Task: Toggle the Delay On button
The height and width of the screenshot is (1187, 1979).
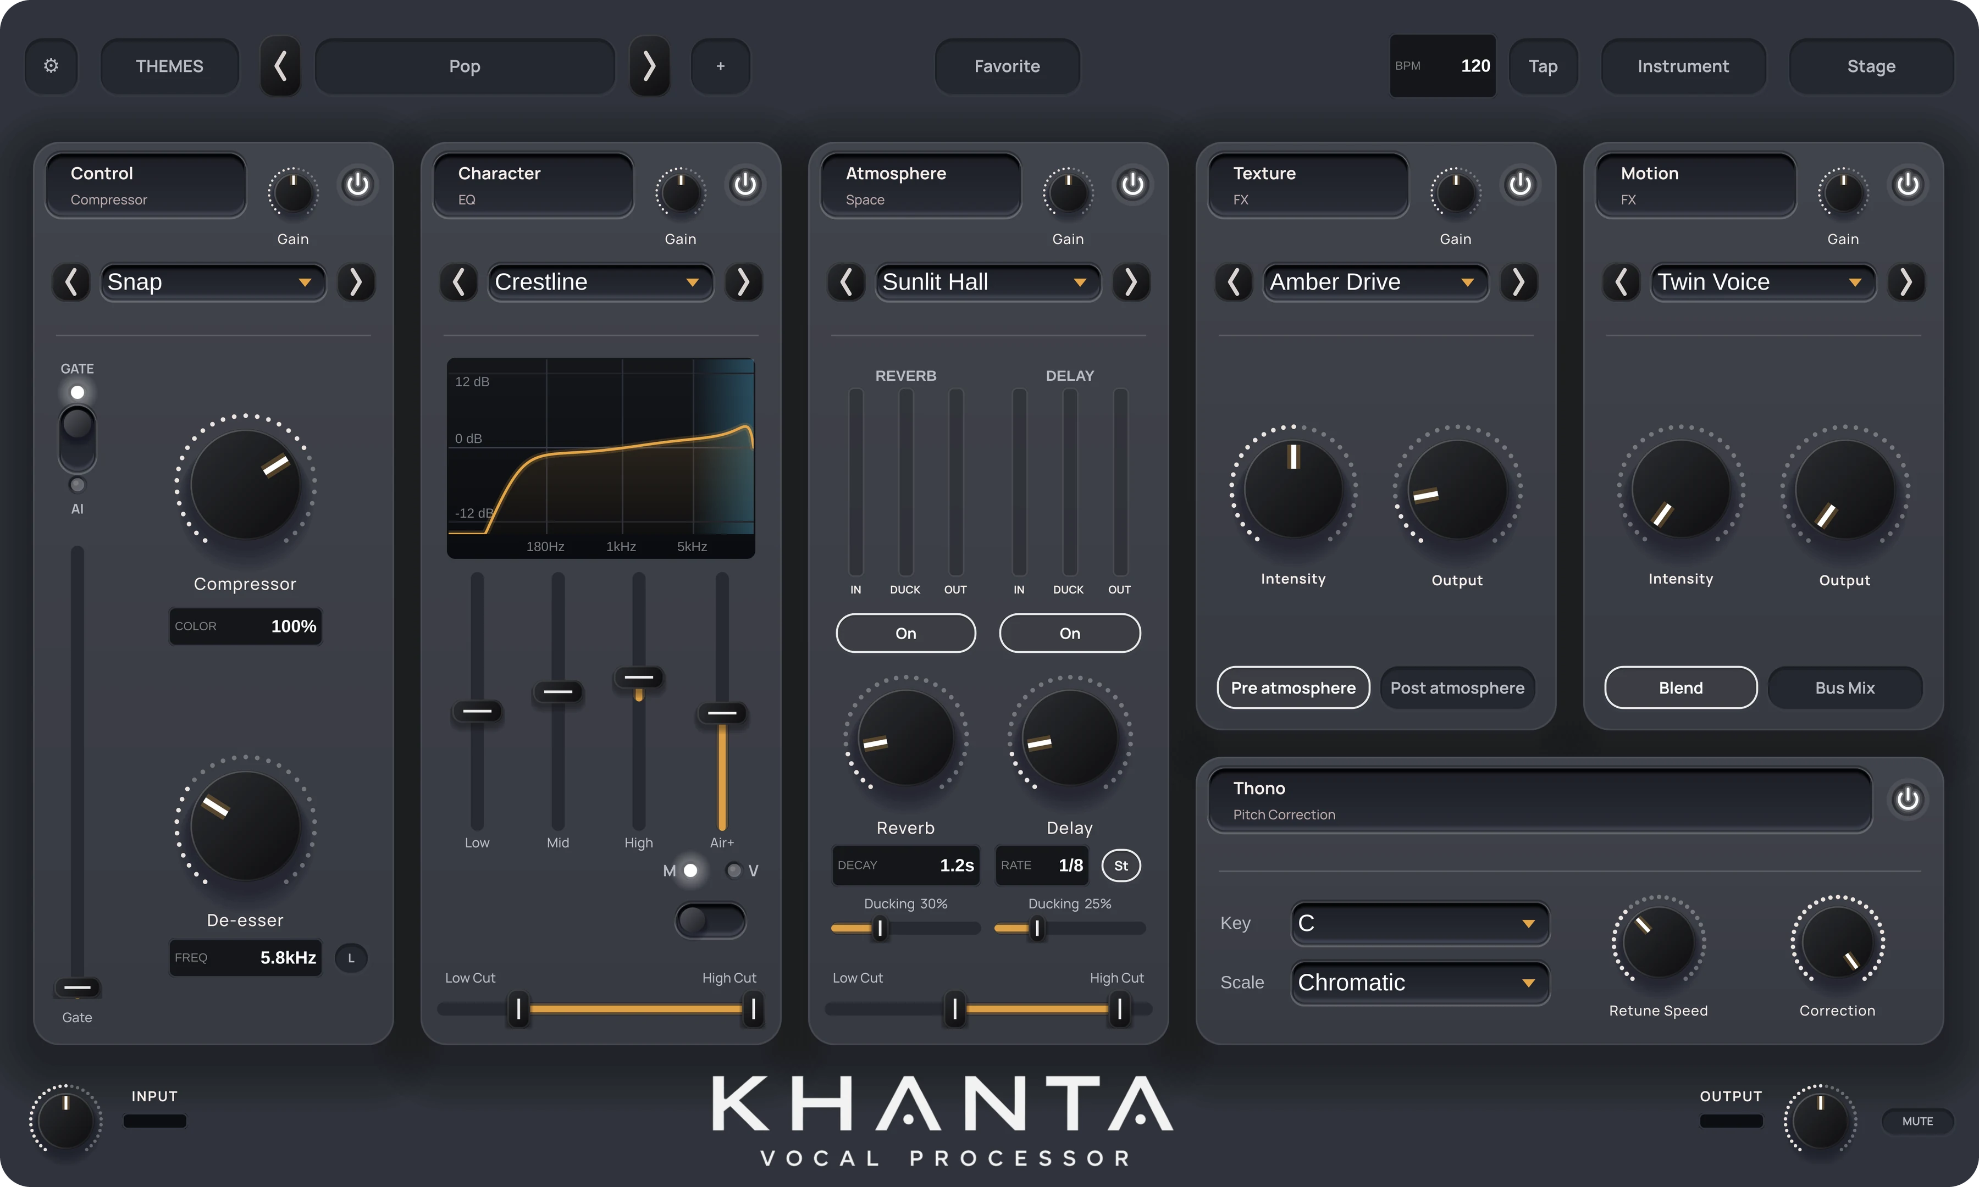Action: [1070, 634]
